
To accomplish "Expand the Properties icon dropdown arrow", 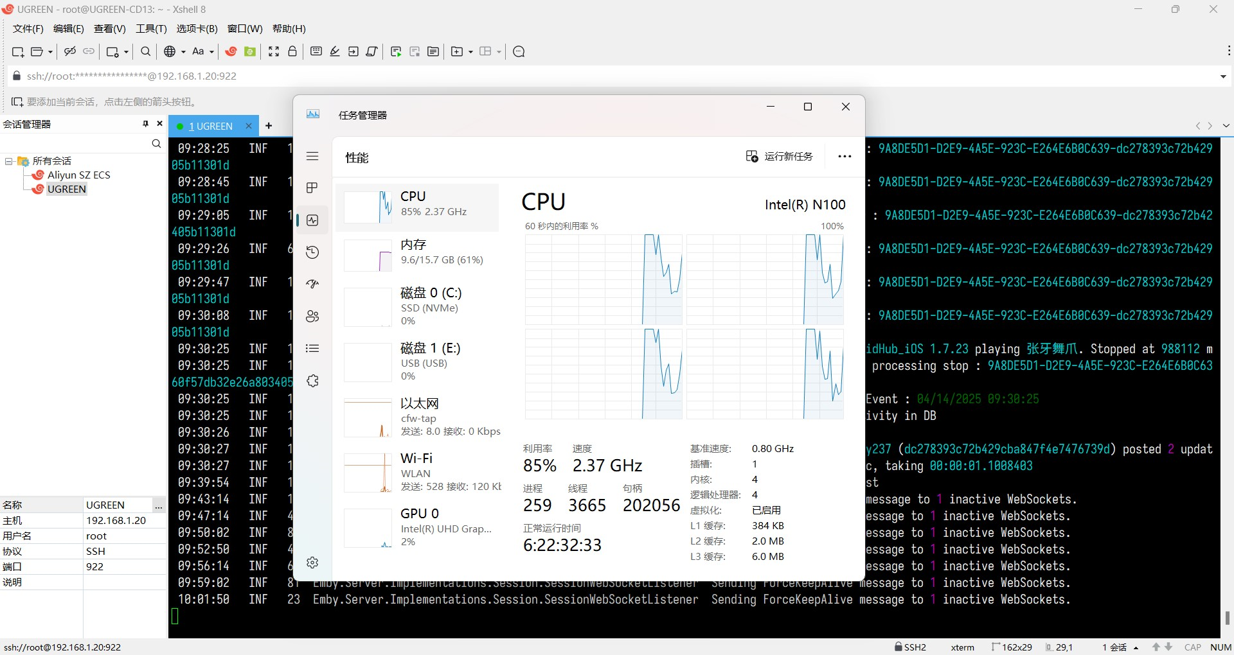I will click(126, 52).
